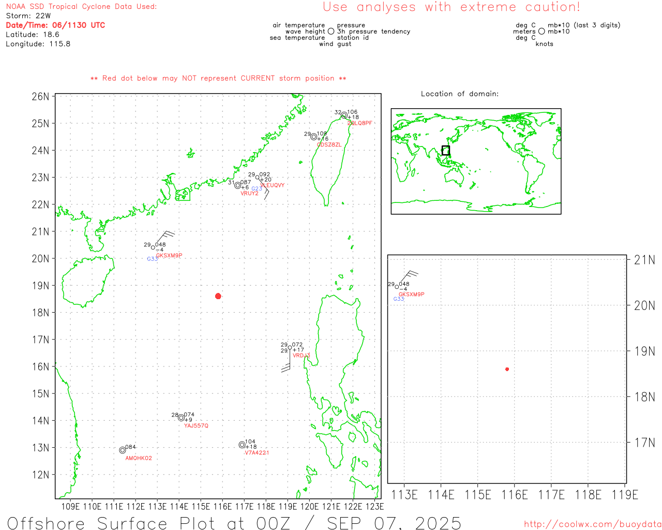Click the 'station id' legend label
This screenshot has width=662, height=530.
pos(353,37)
